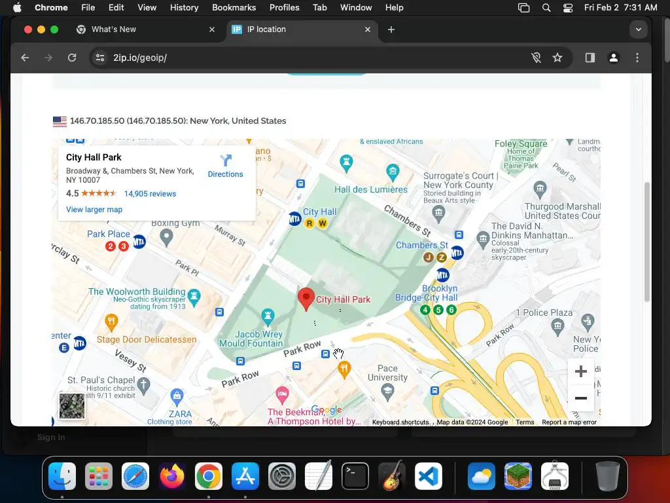Viewport: 670px width, 503px height.
Task: Click the Report a map error link
Action: click(x=569, y=422)
